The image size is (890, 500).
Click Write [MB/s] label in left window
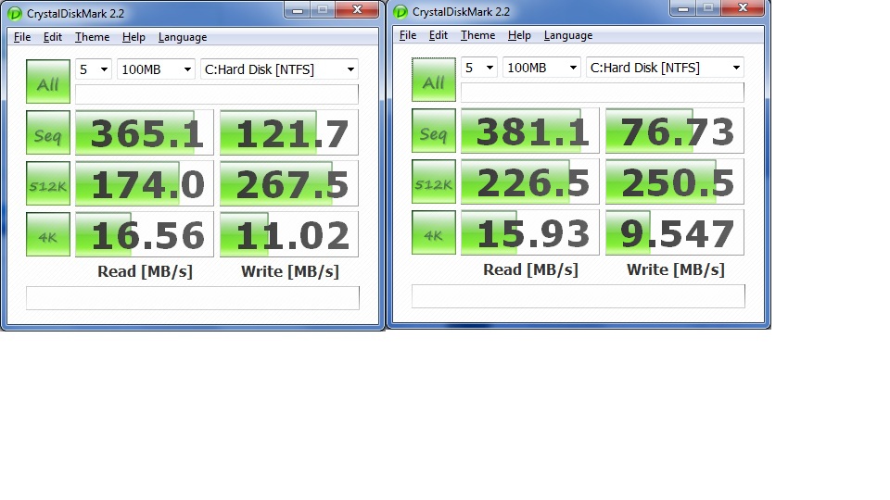289,271
